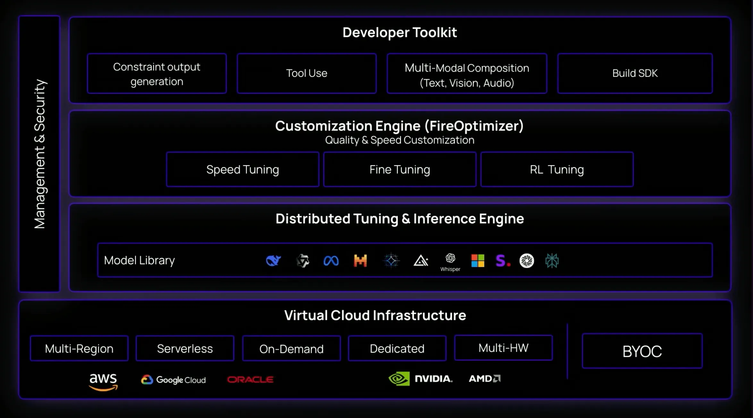This screenshot has height=418, width=753.
Task: Click the Multi-HW box
Action: (x=503, y=348)
